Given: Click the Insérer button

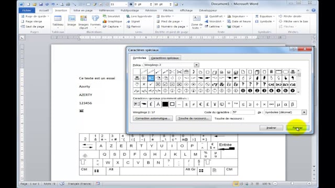Looking at the screenshot, I should coord(271,128).
